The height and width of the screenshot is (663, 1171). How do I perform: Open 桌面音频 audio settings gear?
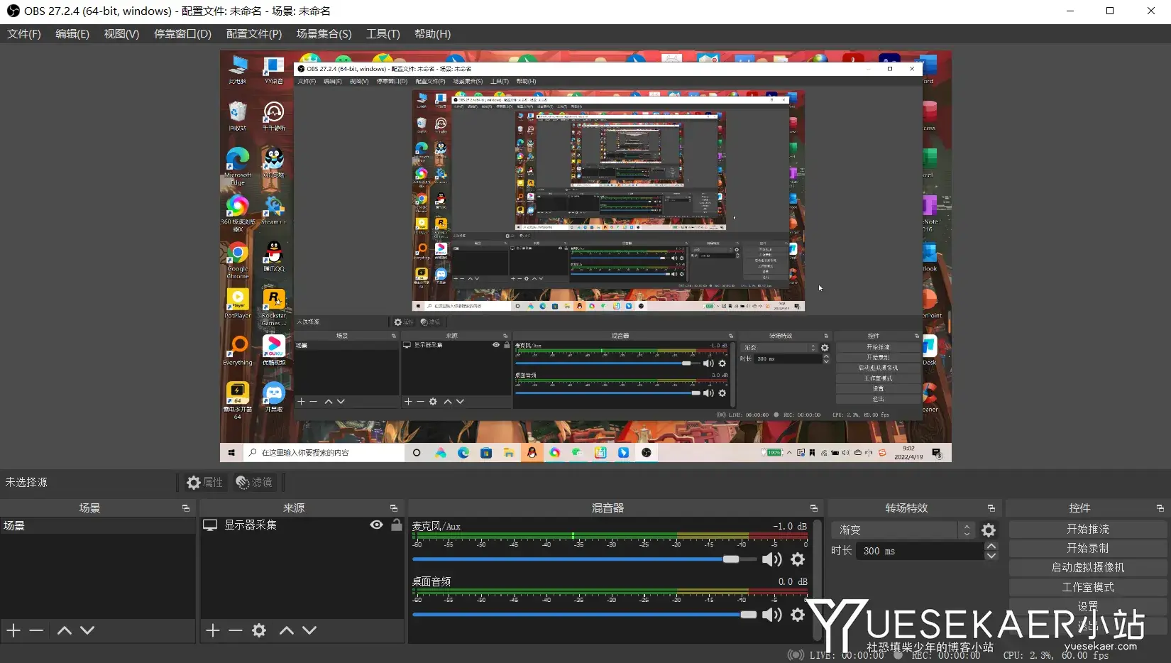pyautogui.click(x=798, y=615)
